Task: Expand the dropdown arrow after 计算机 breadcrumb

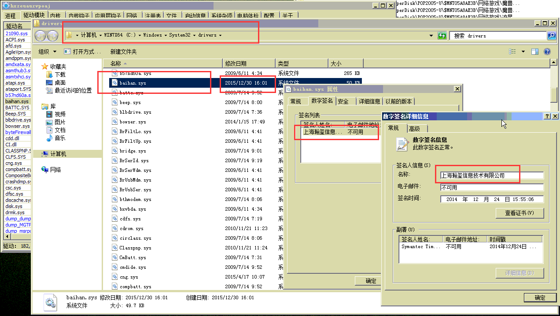Action: point(100,35)
